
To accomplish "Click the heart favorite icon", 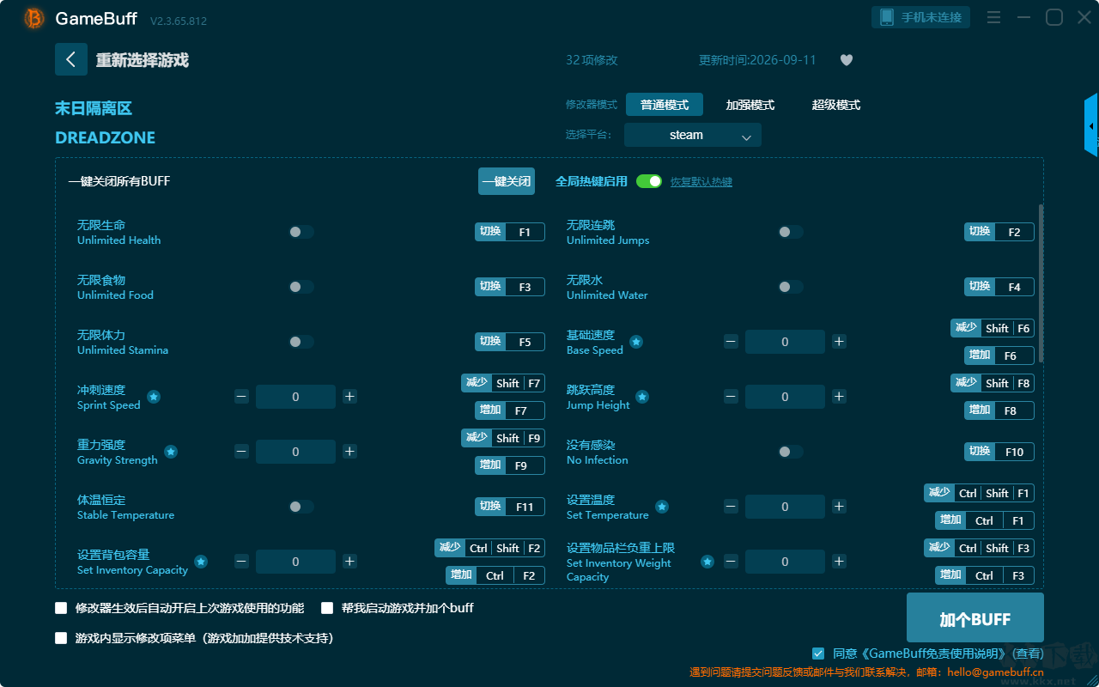I will coord(847,60).
